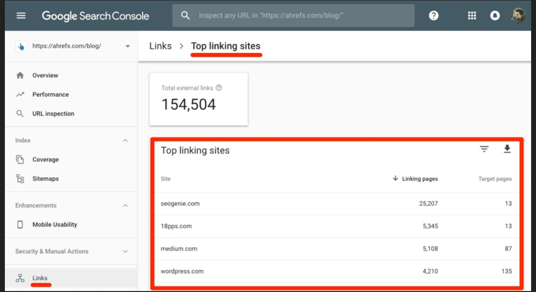Click the Inspect any URL search field
This screenshot has height=292, width=536.
(x=293, y=16)
